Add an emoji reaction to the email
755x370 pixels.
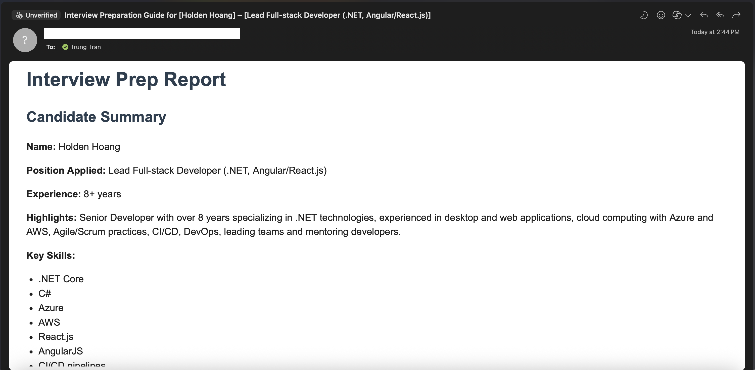pyautogui.click(x=660, y=15)
